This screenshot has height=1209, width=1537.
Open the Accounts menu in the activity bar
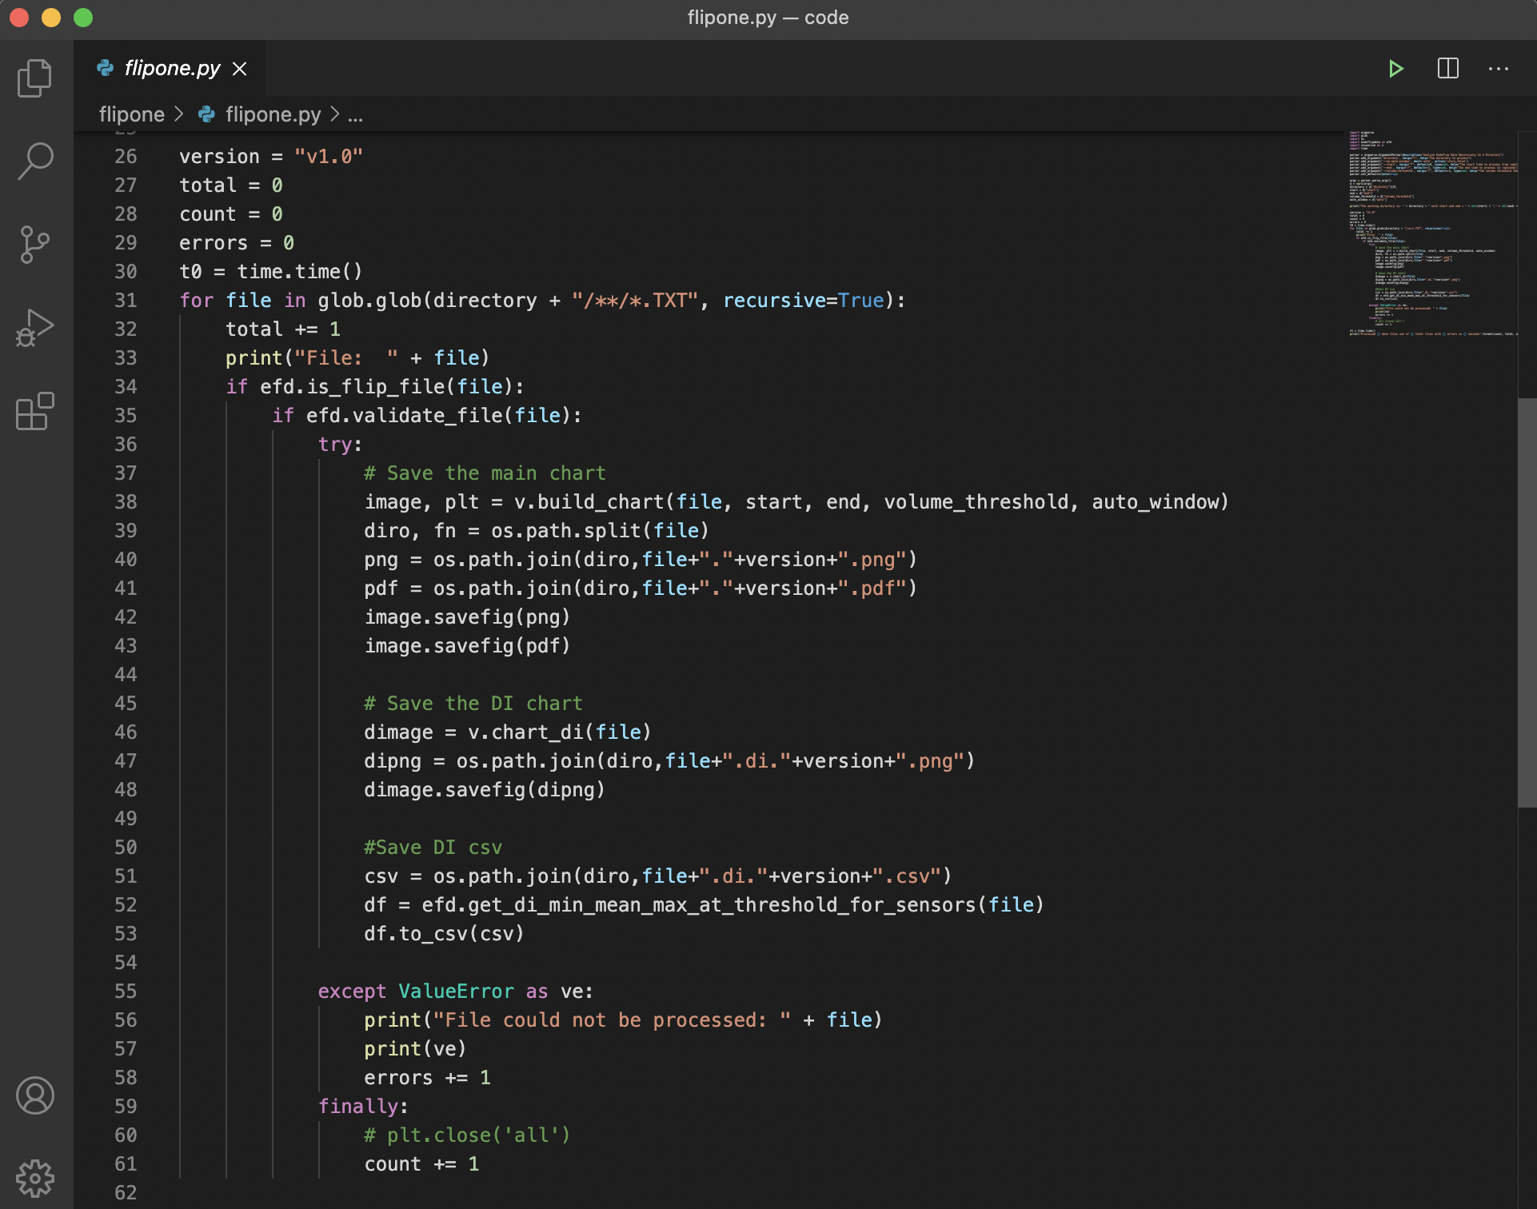pos(34,1096)
